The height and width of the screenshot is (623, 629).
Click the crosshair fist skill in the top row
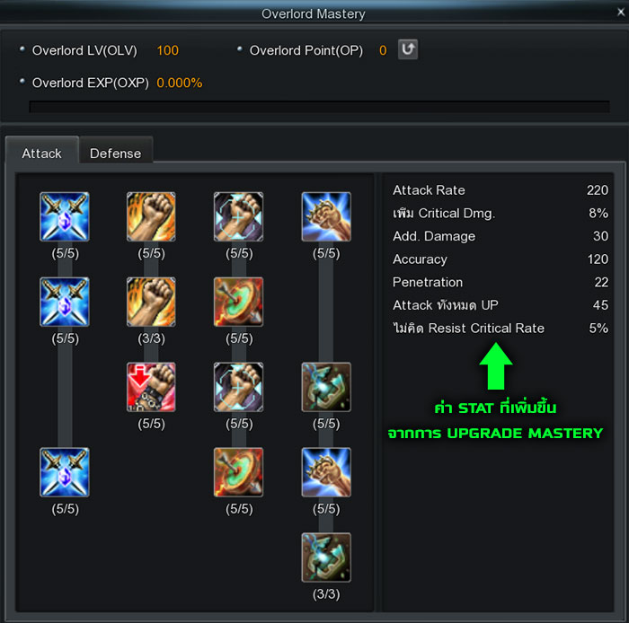(239, 216)
